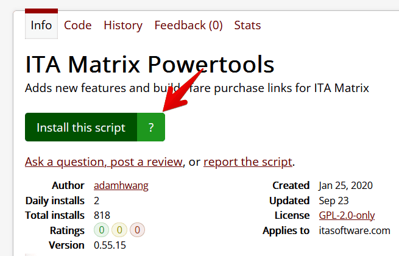
Task: Go to the Stats tab
Action: coord(247,25)
